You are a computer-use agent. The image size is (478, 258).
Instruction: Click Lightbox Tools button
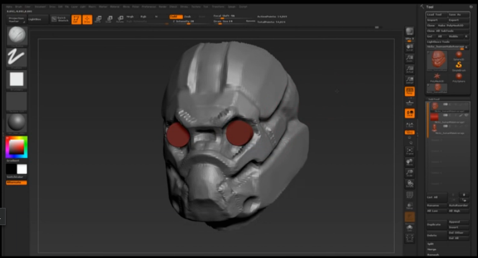(447, 42)
